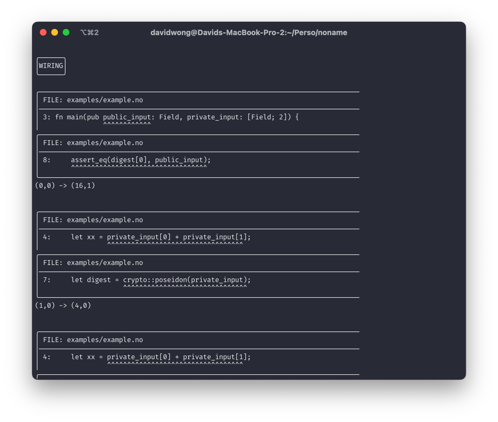Click the terminal title davidwong@Davids-MacBook-Pro-2

coord(249,33)
